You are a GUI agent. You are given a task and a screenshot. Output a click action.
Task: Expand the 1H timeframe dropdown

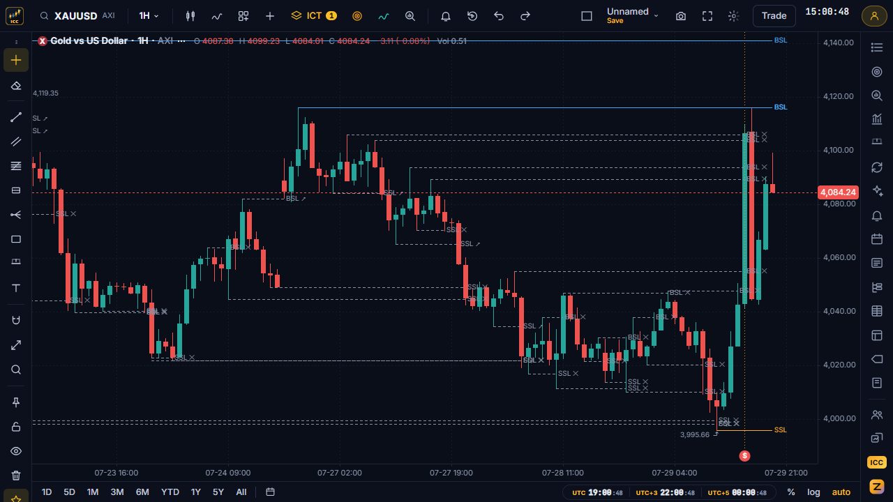pos(149,15)
